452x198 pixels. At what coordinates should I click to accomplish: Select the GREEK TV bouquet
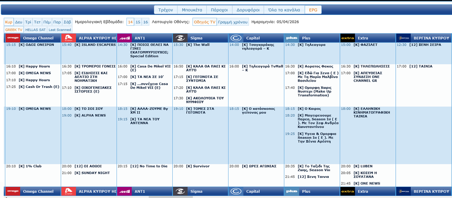point(14,30)
